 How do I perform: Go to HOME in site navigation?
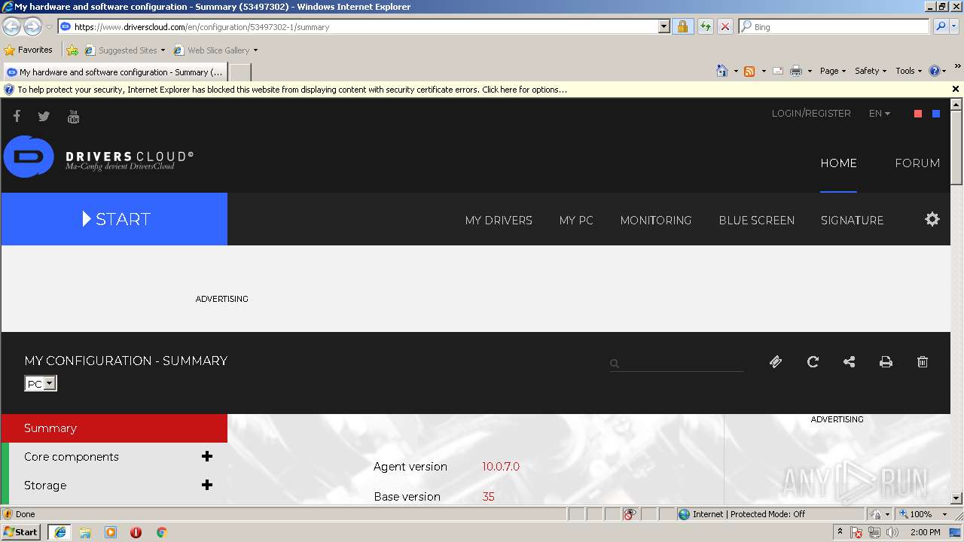point(838,163)
